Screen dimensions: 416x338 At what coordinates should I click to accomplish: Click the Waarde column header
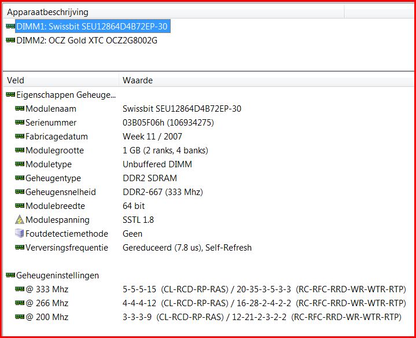pos(266,80)
